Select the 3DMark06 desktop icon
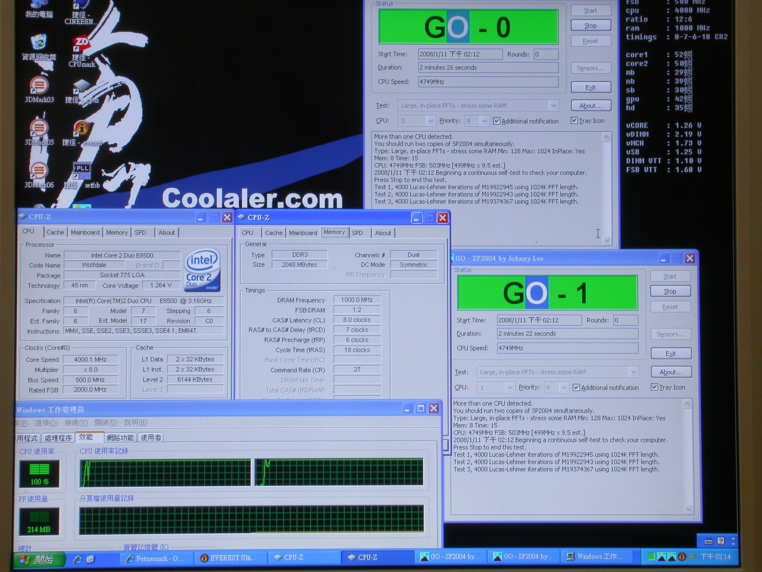The width and height of the screenshot is (762, 572). [x=39, y=175]
